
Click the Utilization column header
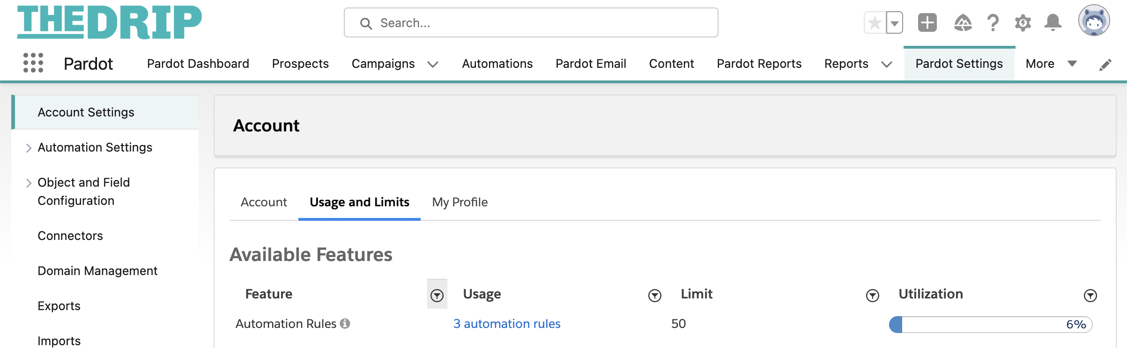tap(931, 294)
